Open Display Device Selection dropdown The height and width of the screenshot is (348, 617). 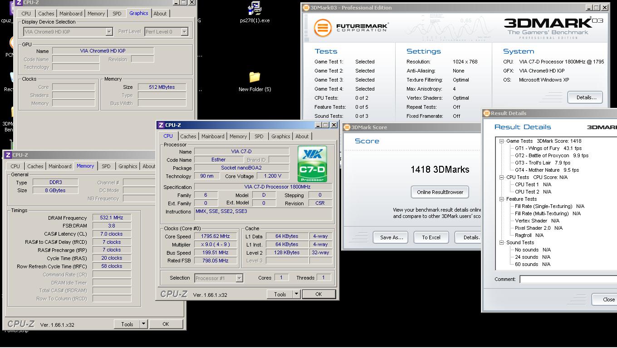pos(109,32)
